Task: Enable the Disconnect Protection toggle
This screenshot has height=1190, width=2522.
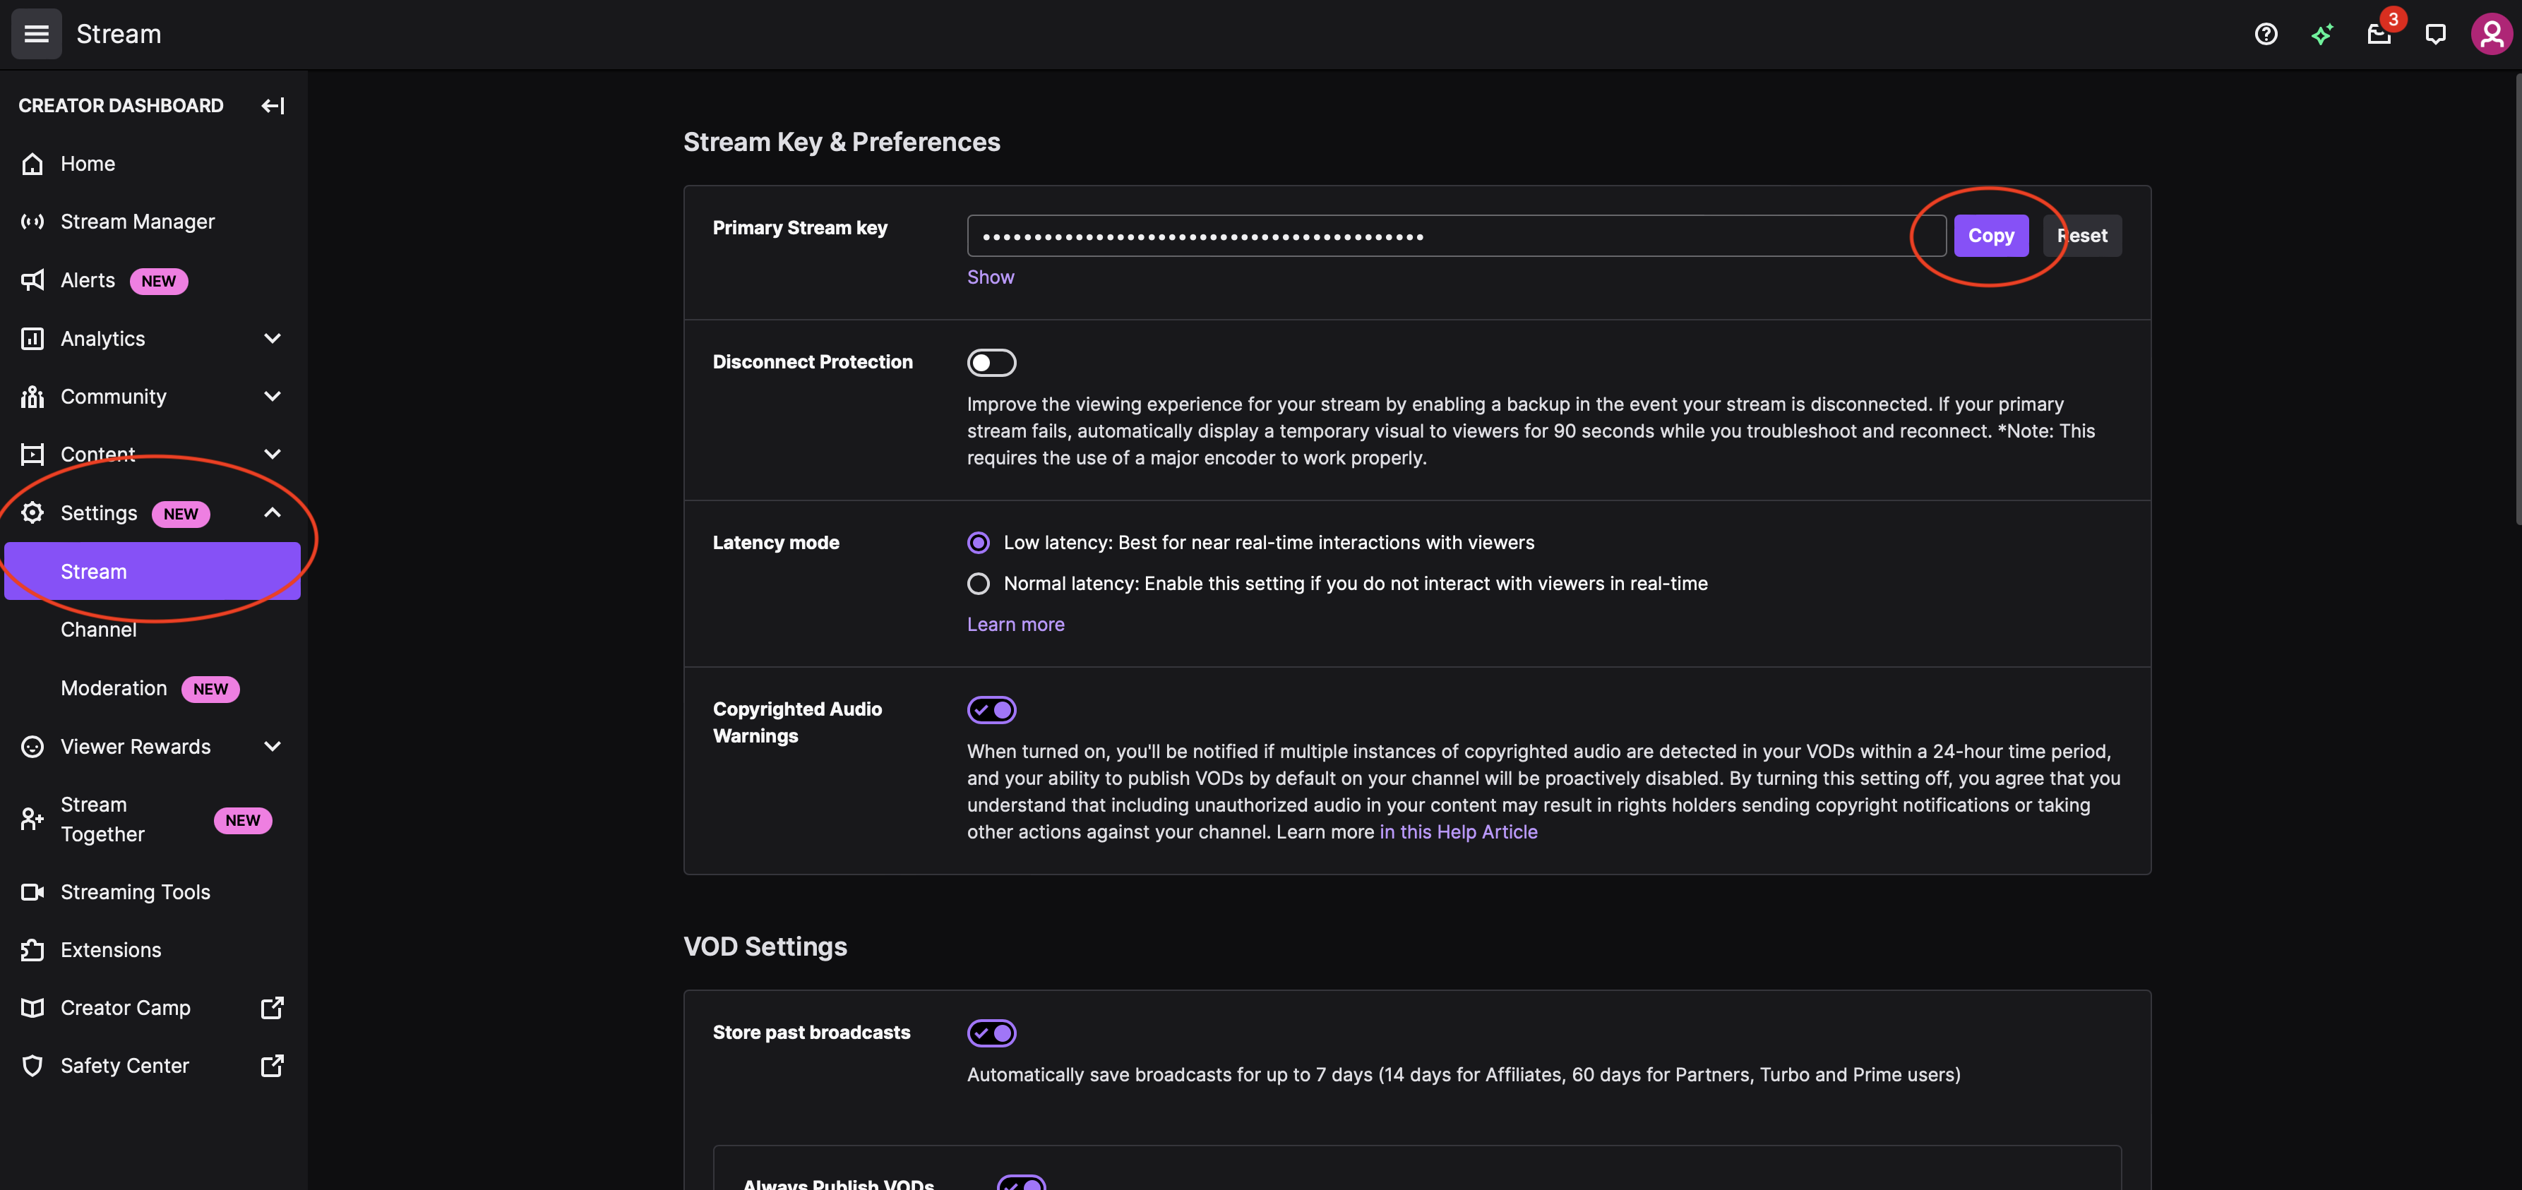Action: tap(992, 362)
